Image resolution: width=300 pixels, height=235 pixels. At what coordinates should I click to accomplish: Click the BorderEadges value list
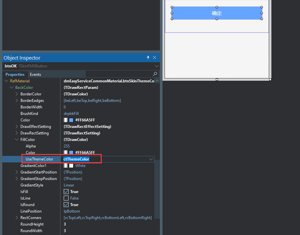92,100
